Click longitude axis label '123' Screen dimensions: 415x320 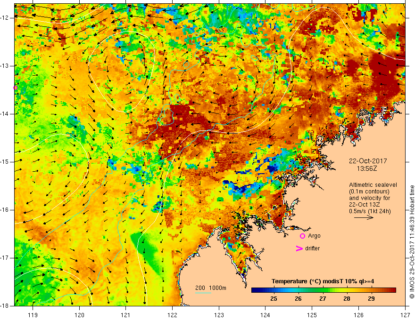(x=219, y=315)
